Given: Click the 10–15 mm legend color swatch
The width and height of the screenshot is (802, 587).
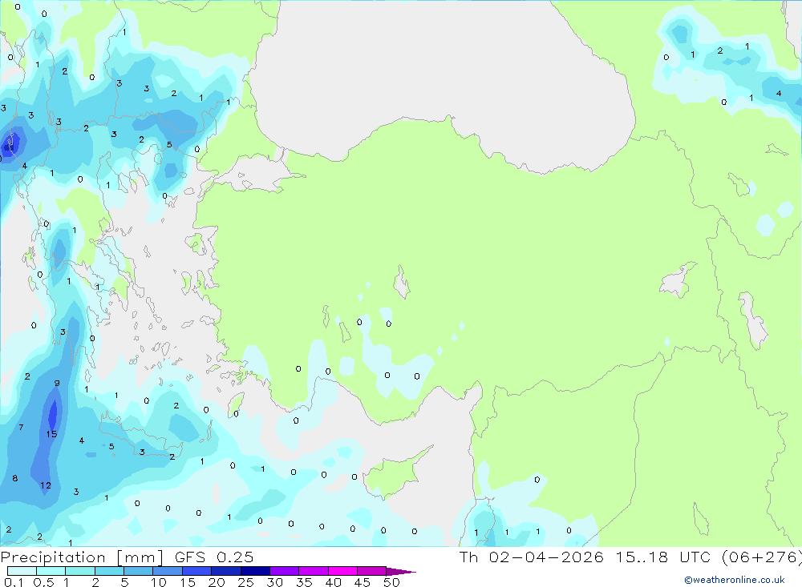Looking at the screenshot, I should click(x=168, y=571).
